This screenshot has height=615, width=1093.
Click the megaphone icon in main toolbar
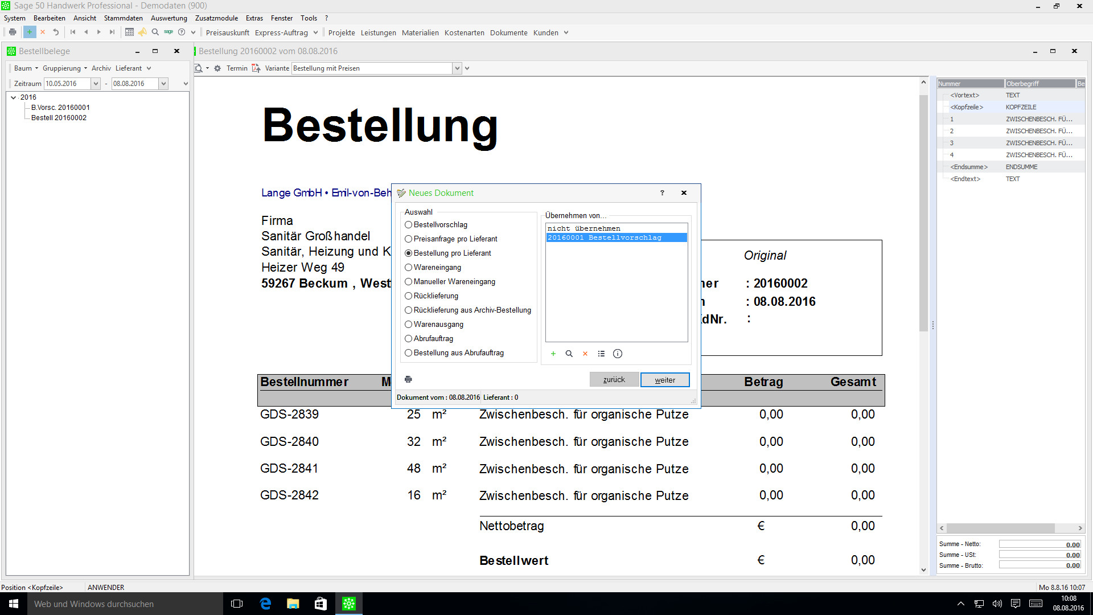point(142,32)
